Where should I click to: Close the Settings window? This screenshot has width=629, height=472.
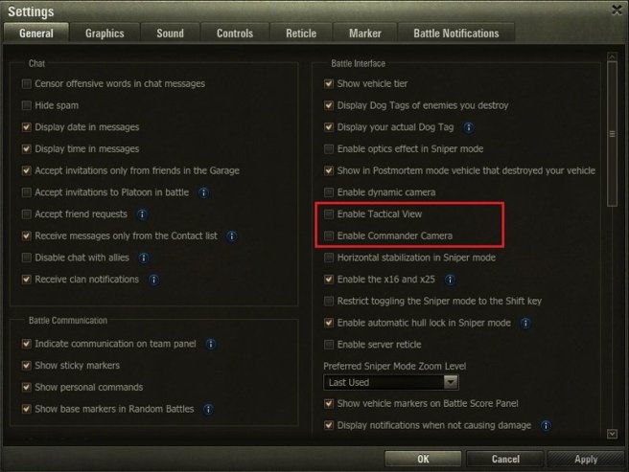pyautogui.click(x=617, y=10)
